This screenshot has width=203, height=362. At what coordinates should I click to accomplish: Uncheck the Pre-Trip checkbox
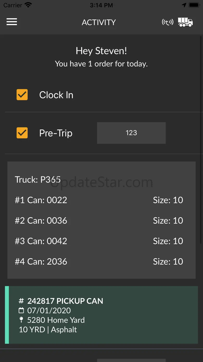(x=22, y=133)
